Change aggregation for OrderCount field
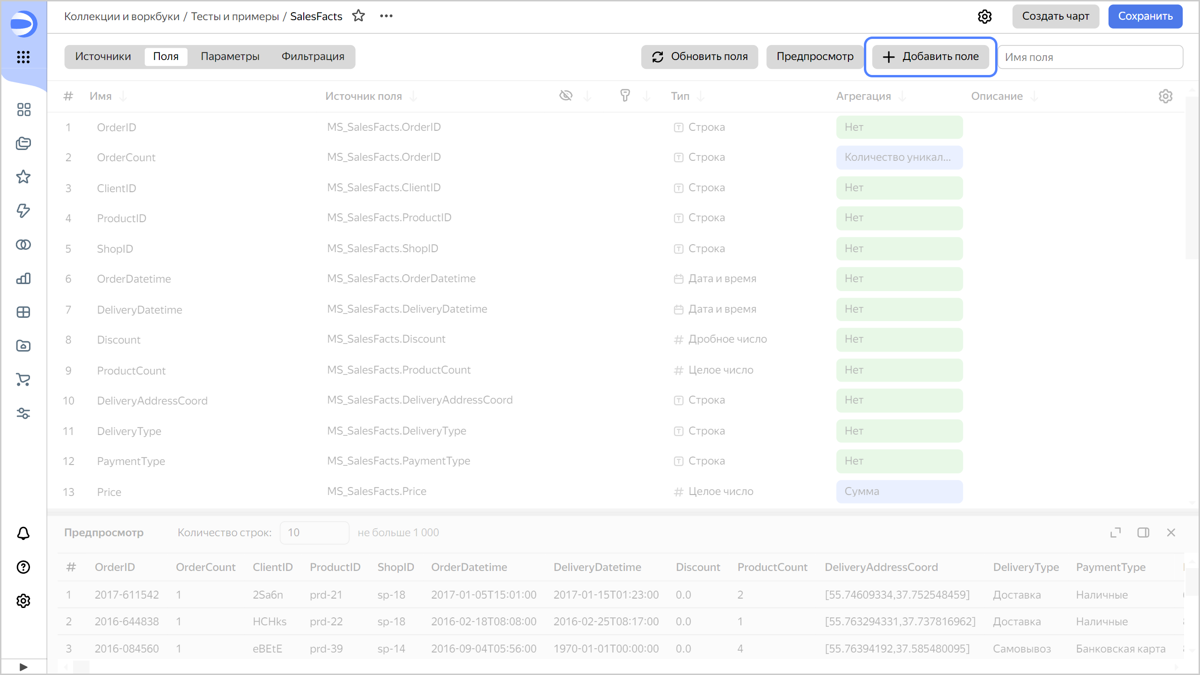The image size is (1200, 675). pos(899,157)
